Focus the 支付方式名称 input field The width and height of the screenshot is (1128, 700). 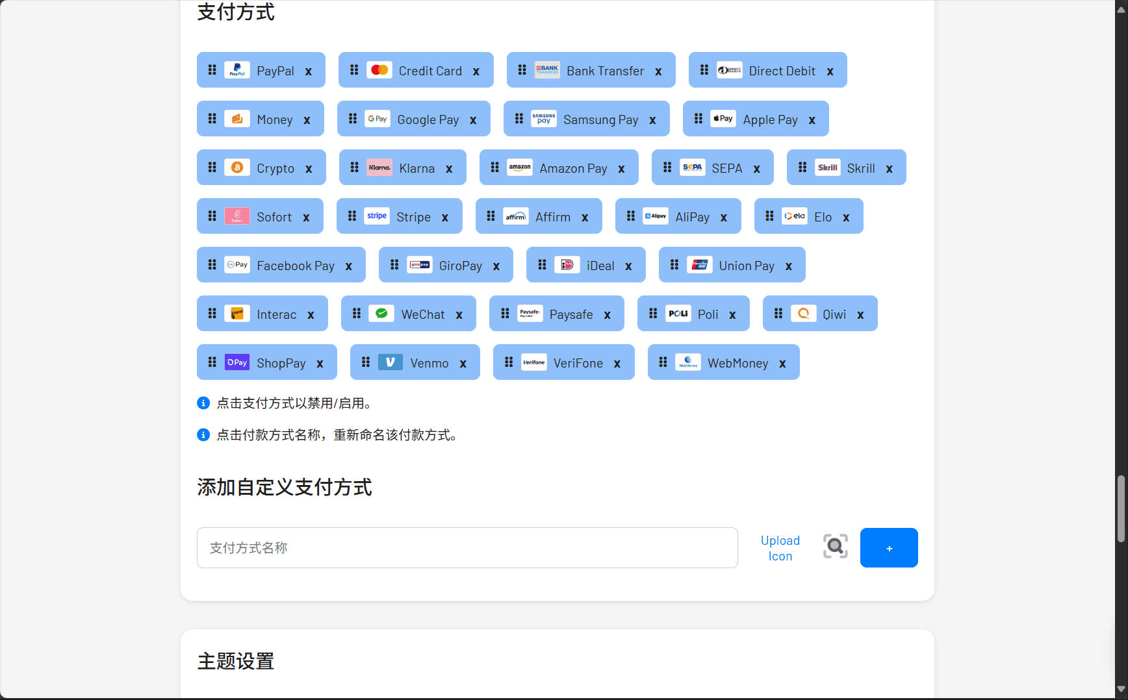[x=467, y=548]
